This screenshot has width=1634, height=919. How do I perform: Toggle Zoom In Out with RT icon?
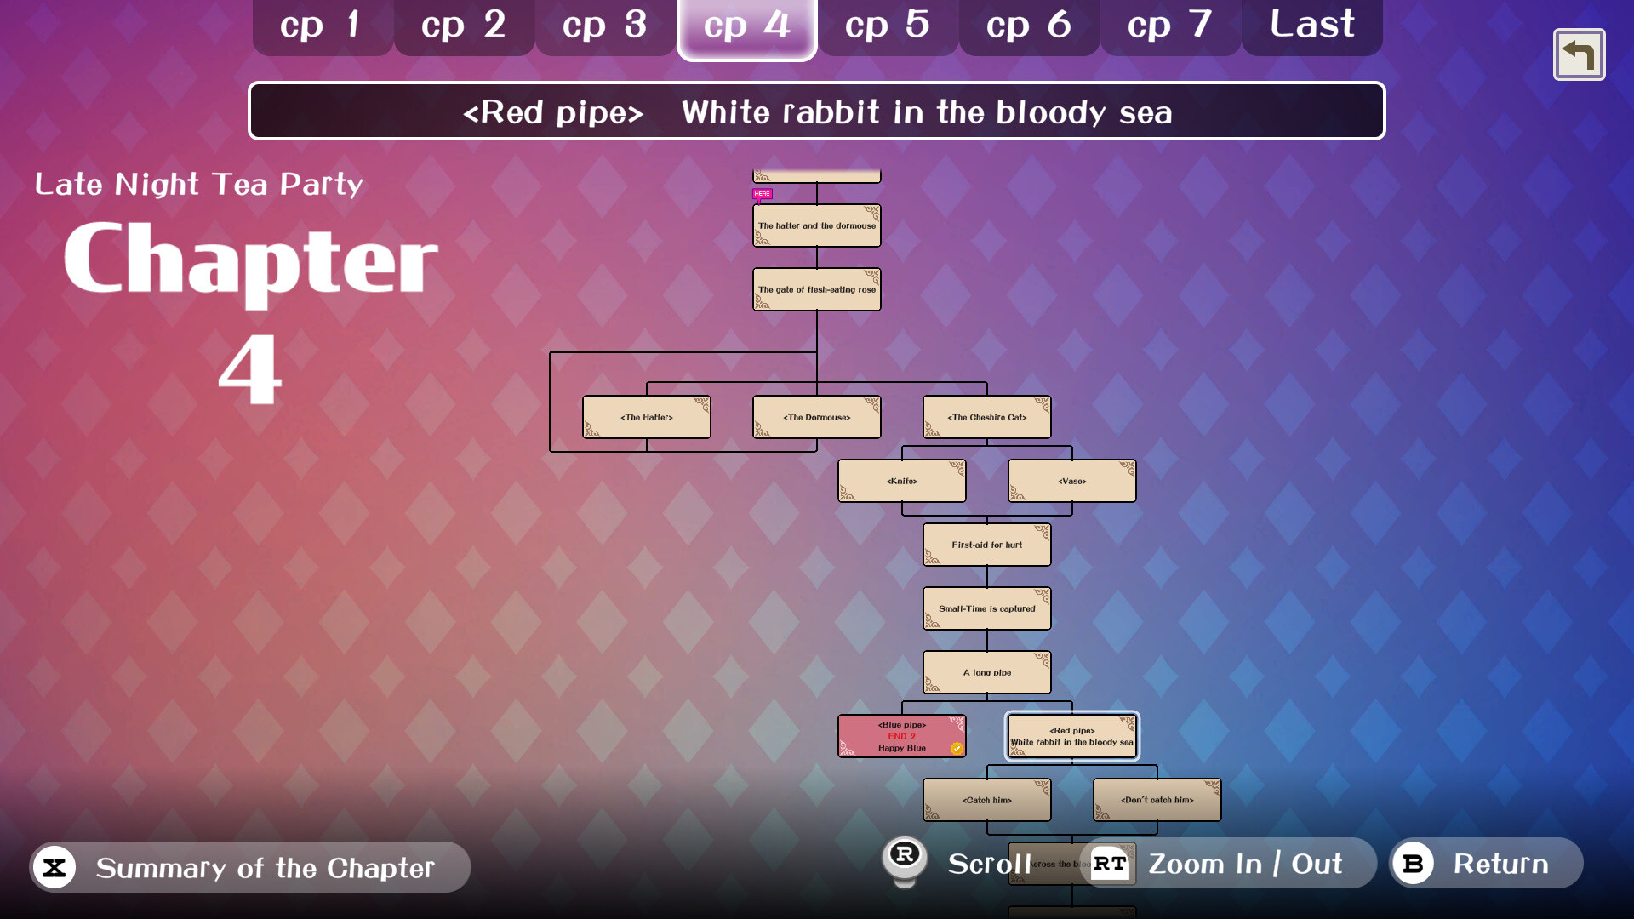click(1111, 863)
